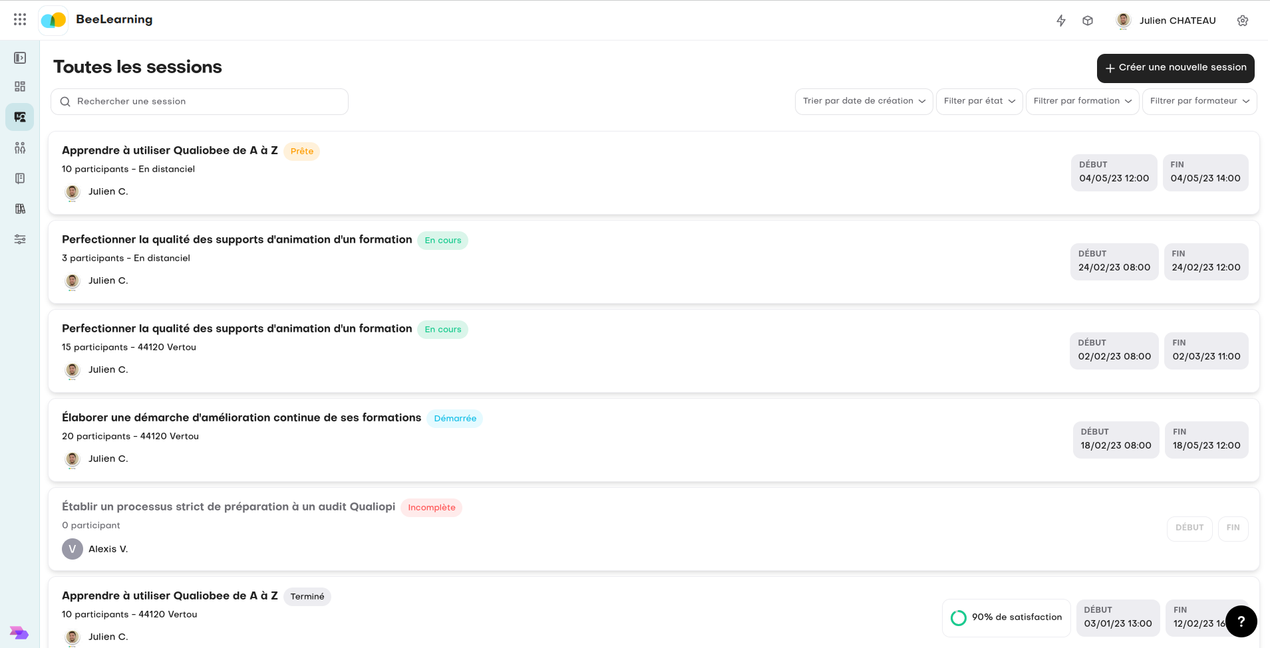Open the participants people icon in sidebar
Viewport: 1270px width, 648px height.
point(20,148)
